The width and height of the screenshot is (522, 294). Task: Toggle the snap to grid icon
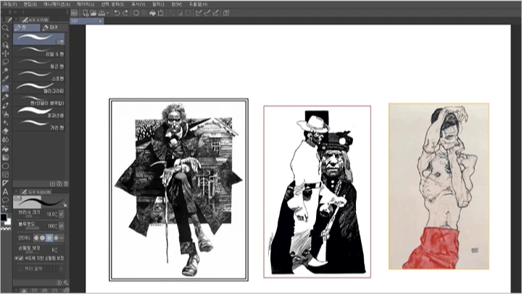coord(215,13)
